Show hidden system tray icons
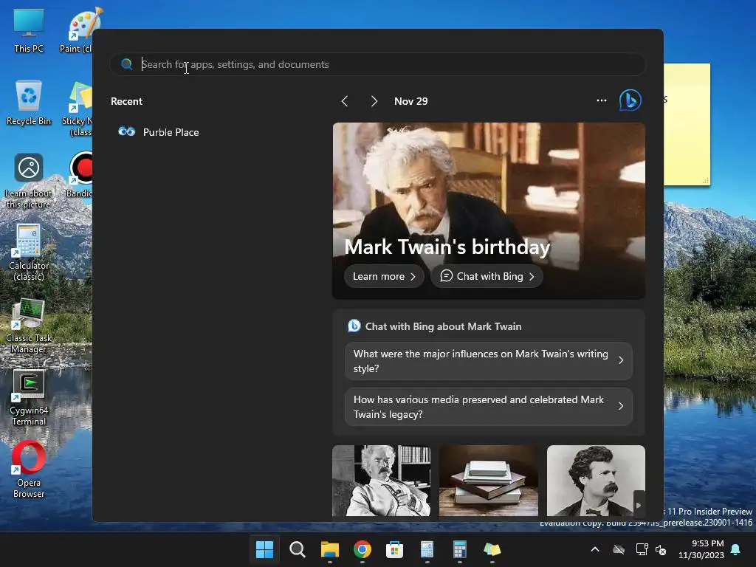The width and height of the screenshot is (756, 567). [x=595, y=549]
